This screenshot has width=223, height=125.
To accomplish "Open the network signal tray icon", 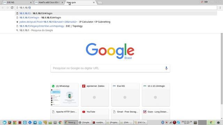I will point(170,122).
